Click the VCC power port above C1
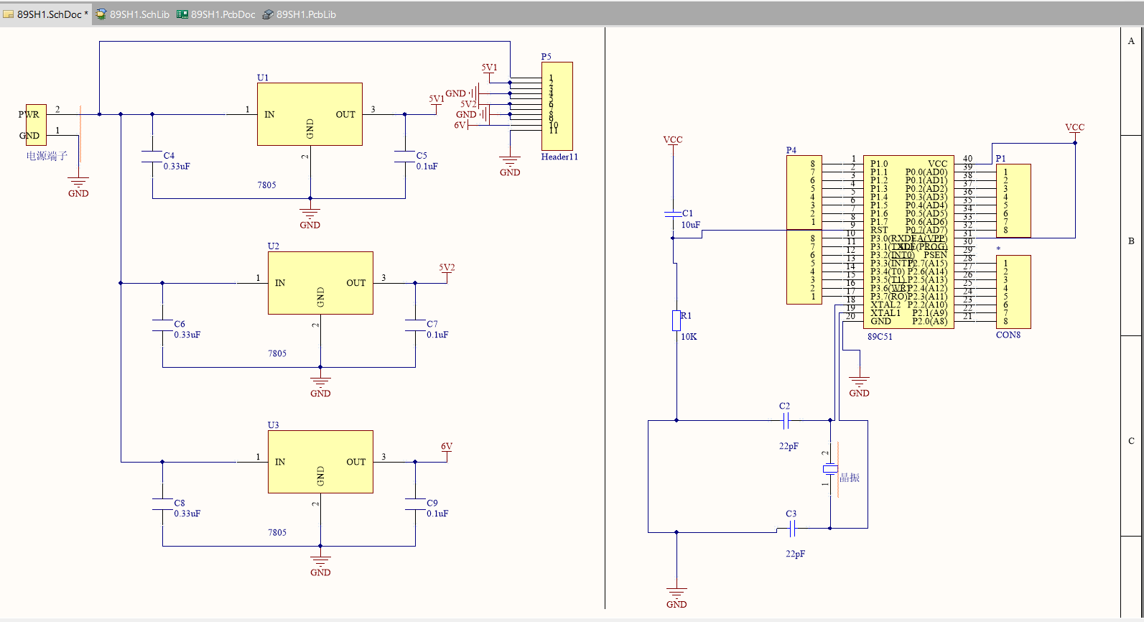The height and width of the screenshot is (622, 1144). click(673, 144)
